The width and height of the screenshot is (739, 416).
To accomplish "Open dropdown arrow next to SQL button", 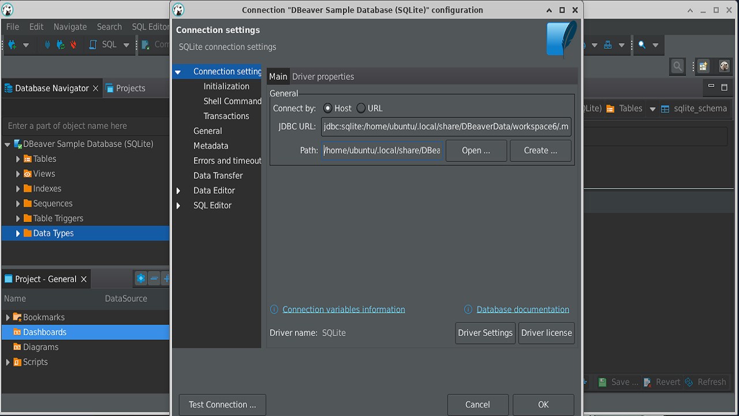I will point(126,45).
